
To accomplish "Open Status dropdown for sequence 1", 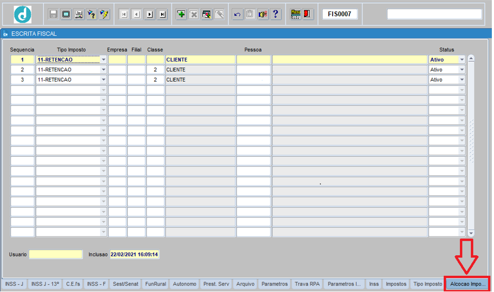I will point(462,59).
